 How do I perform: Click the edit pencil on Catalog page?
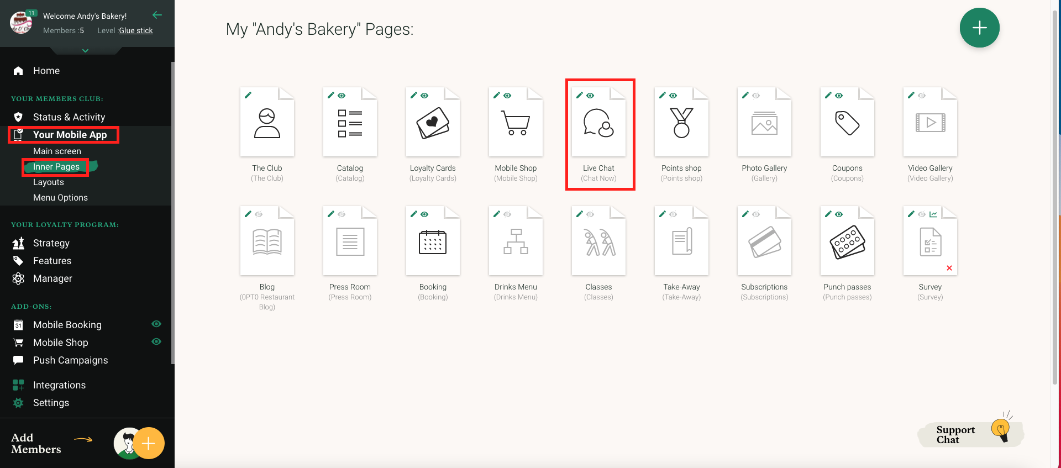pyautogui.click(x=331, y=95)
